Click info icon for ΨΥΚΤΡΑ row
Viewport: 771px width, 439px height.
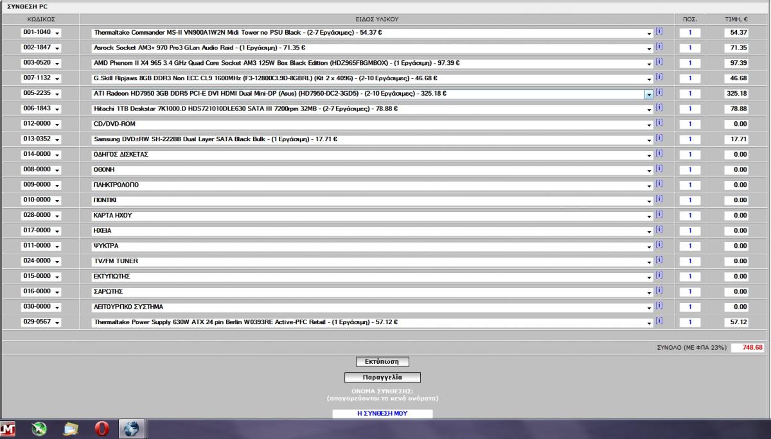[659, 245]
